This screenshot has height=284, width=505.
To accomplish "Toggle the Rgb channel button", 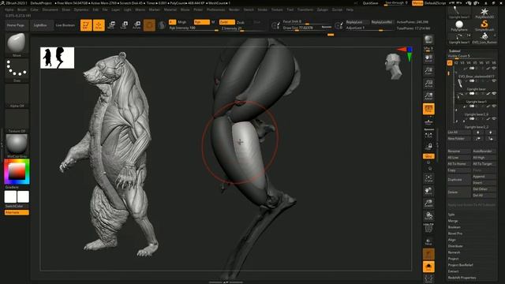I will tap(202, 22).
